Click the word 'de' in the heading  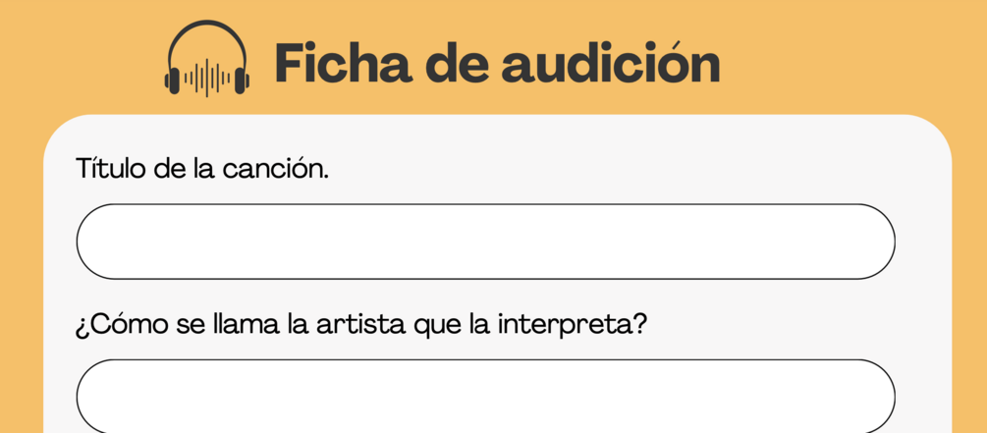[x=457, y=63]
